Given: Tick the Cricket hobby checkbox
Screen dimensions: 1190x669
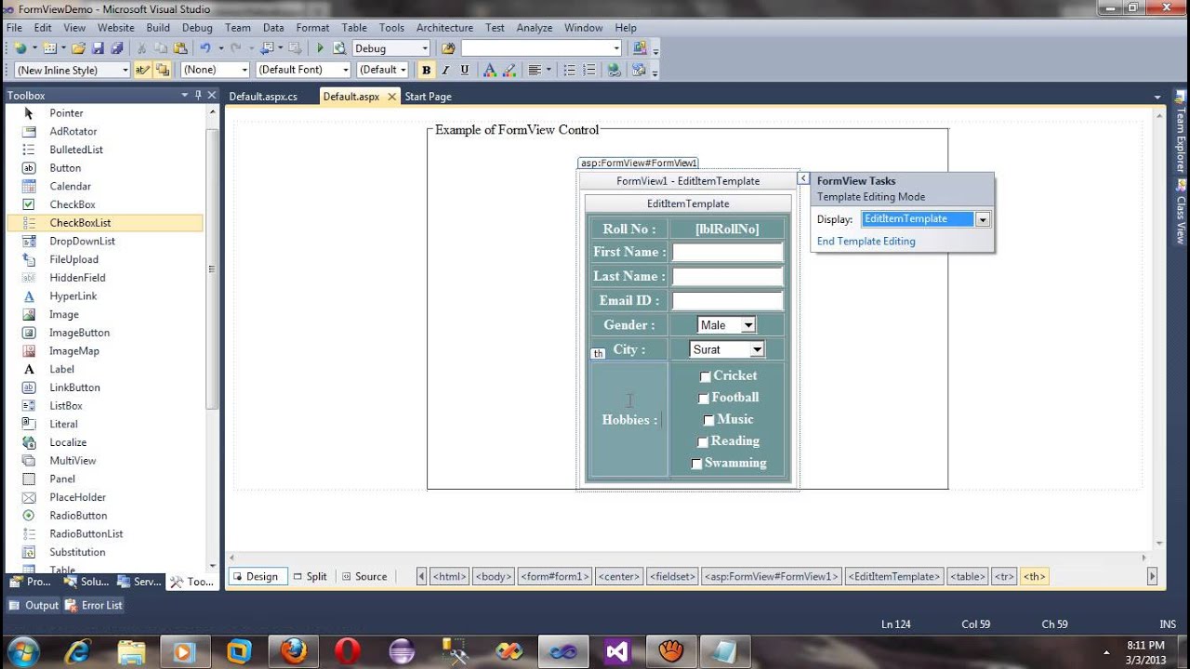Looking at the screenshot, I should [x=705, y=376].
